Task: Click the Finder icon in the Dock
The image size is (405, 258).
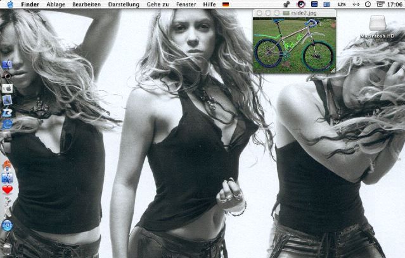Action: [8, 64]
